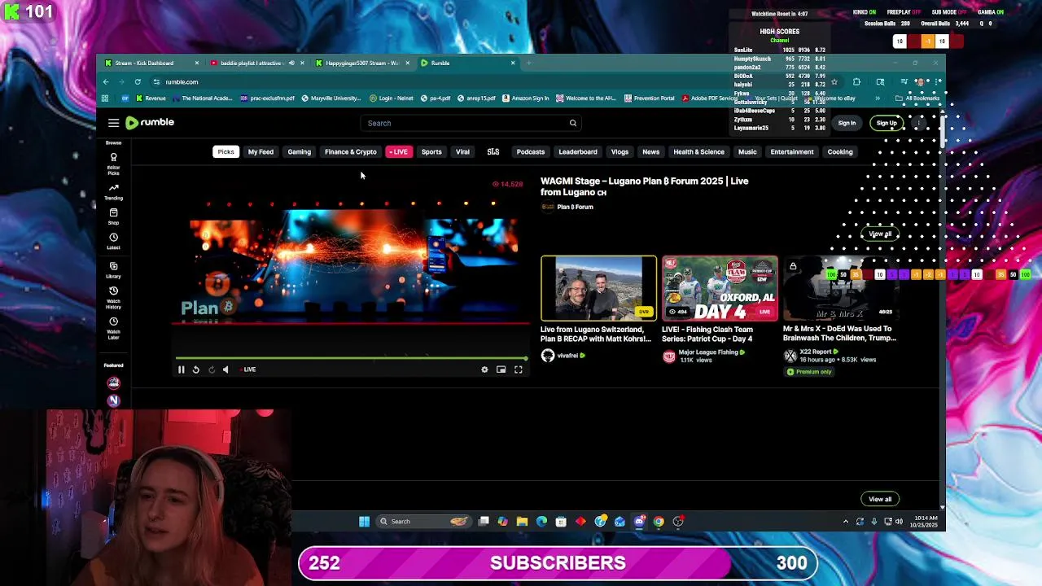1042x586 pixels.
Task: Open Chrome from the taskbar
Action: coord(659,522)
